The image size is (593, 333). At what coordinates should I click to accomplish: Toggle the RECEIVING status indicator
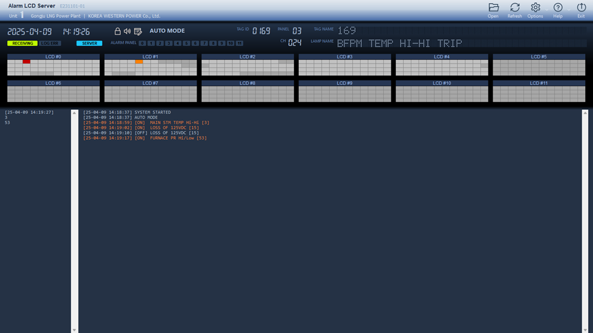22,44
